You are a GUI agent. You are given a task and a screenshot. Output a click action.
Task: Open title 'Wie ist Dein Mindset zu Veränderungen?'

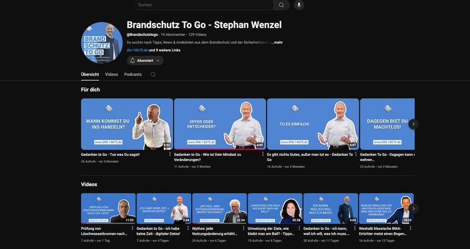pyautogui.click(x=207, y=157)
